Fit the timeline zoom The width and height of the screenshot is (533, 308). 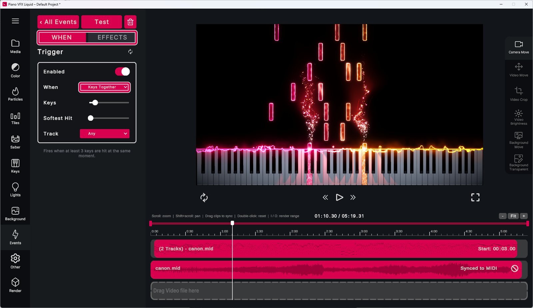tap(513, 216)
